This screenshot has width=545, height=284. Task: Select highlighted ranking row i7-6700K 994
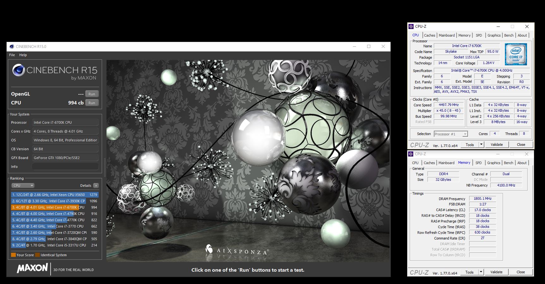55,207
